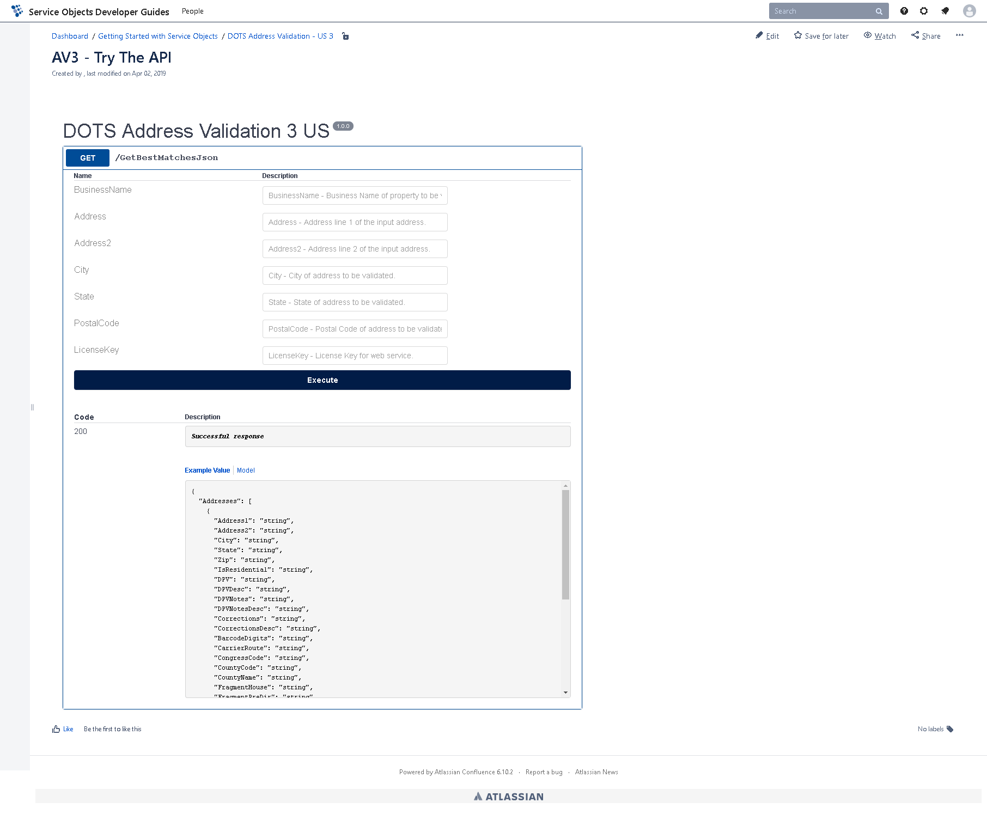Screen dimensions: 987x814
Task: Open the more actions ellipsis menu
Action: tap(960, 35)
